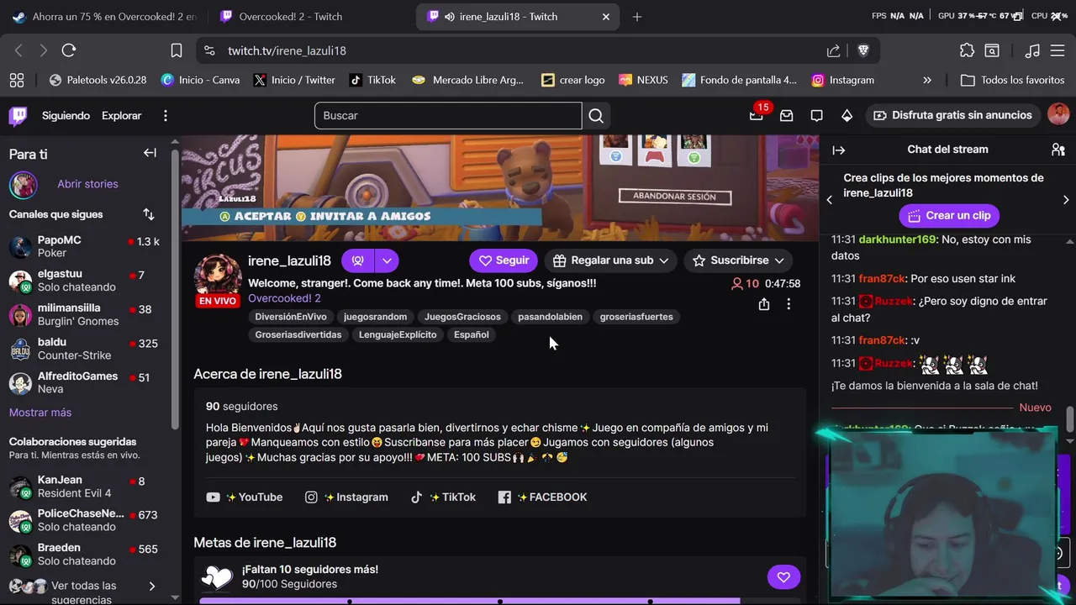Expand Ver todas las sugerencias
The image size is (1076, 605).
83,592
